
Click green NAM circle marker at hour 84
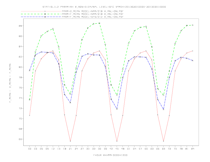[192, 25]
